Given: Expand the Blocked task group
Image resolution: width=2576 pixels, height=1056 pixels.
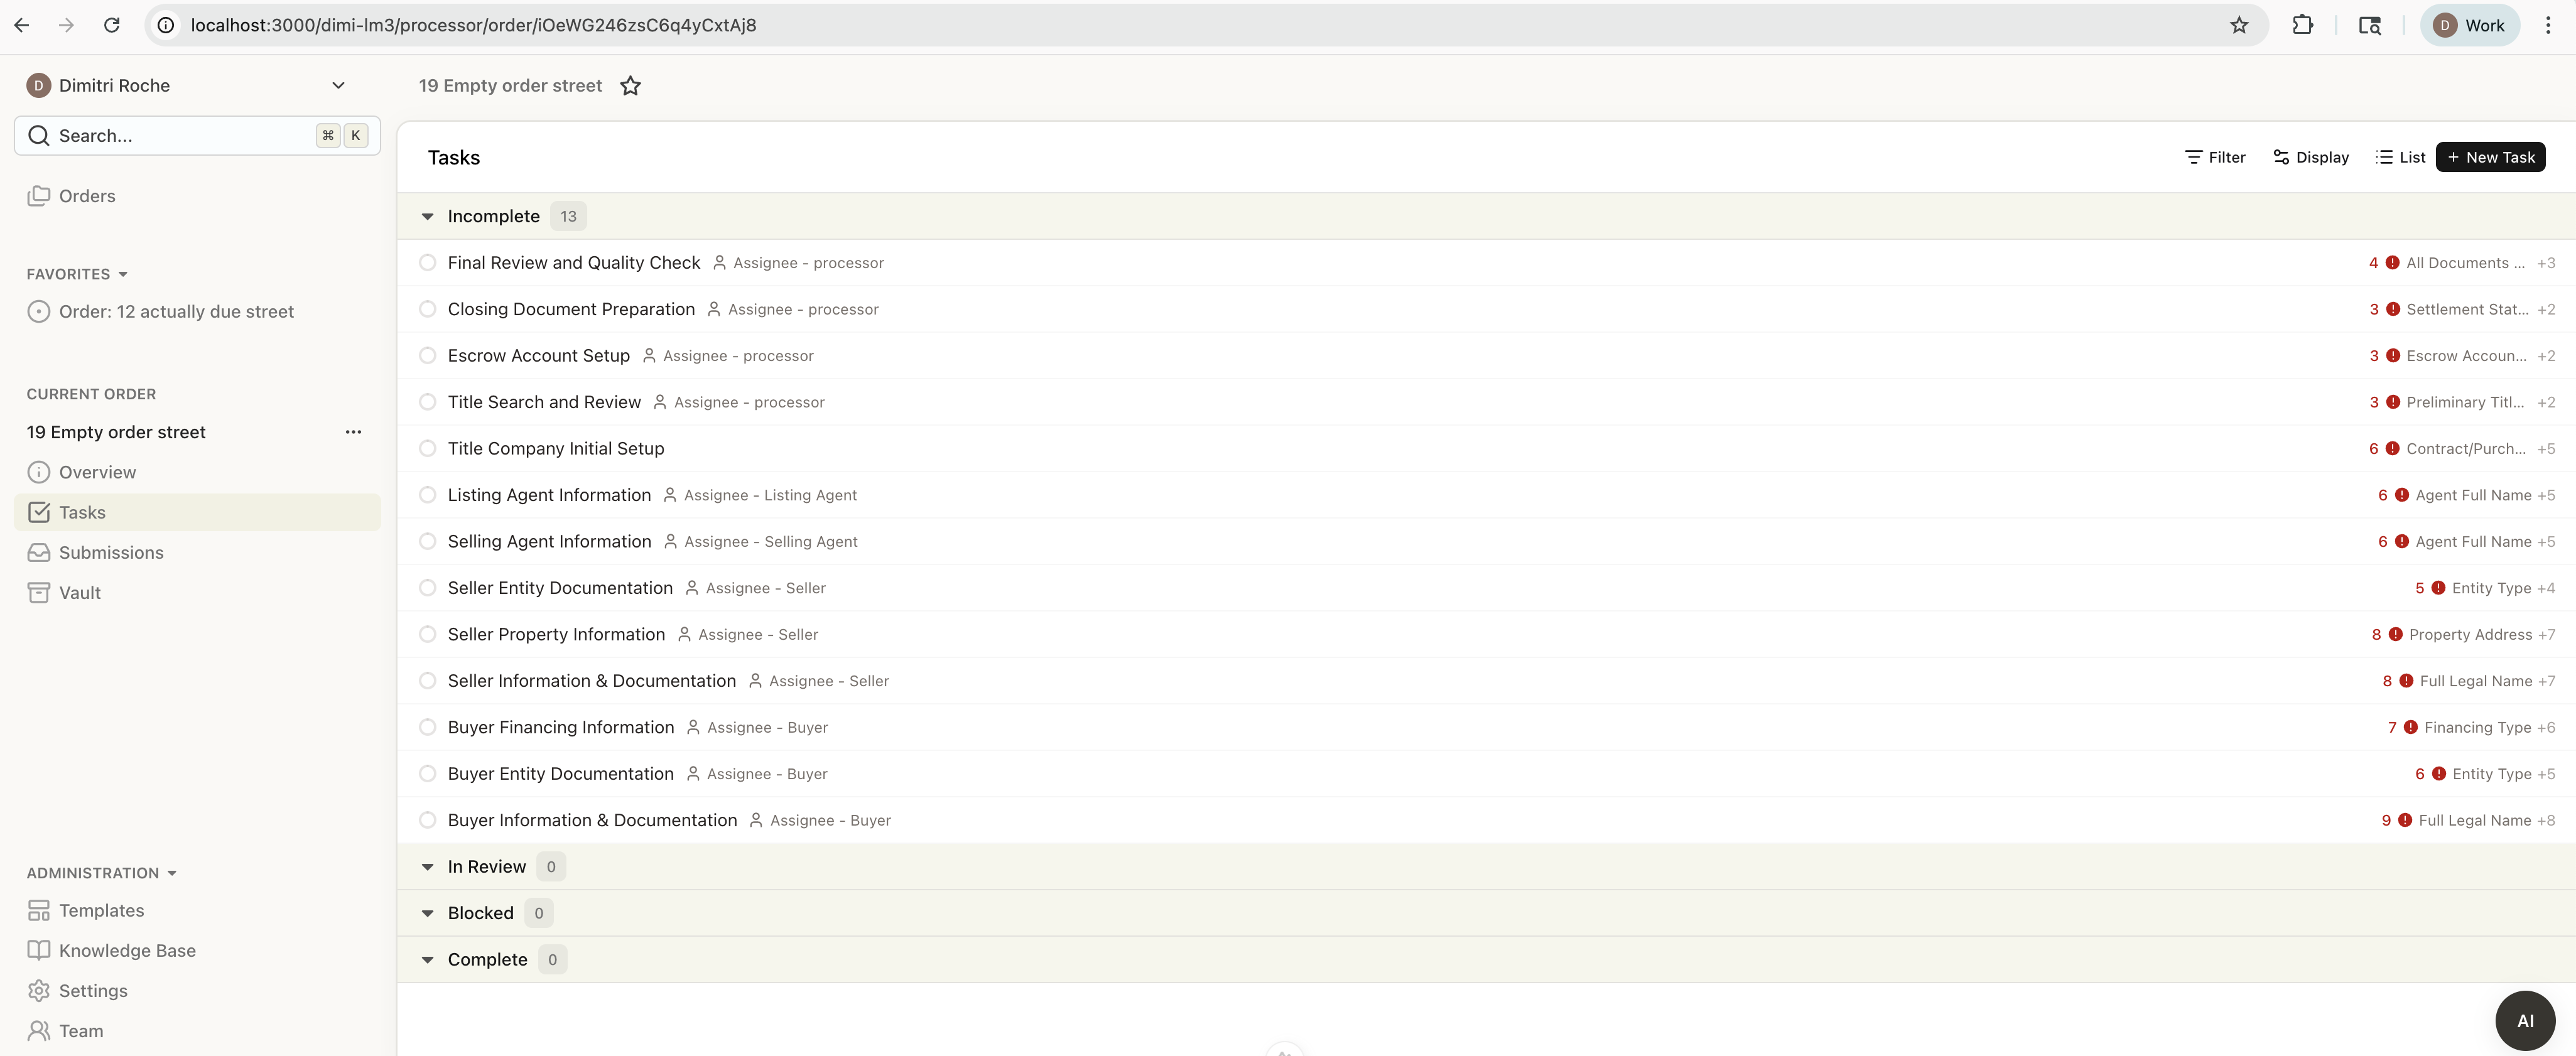Looking at the screenshot, I should coord(428,913).
